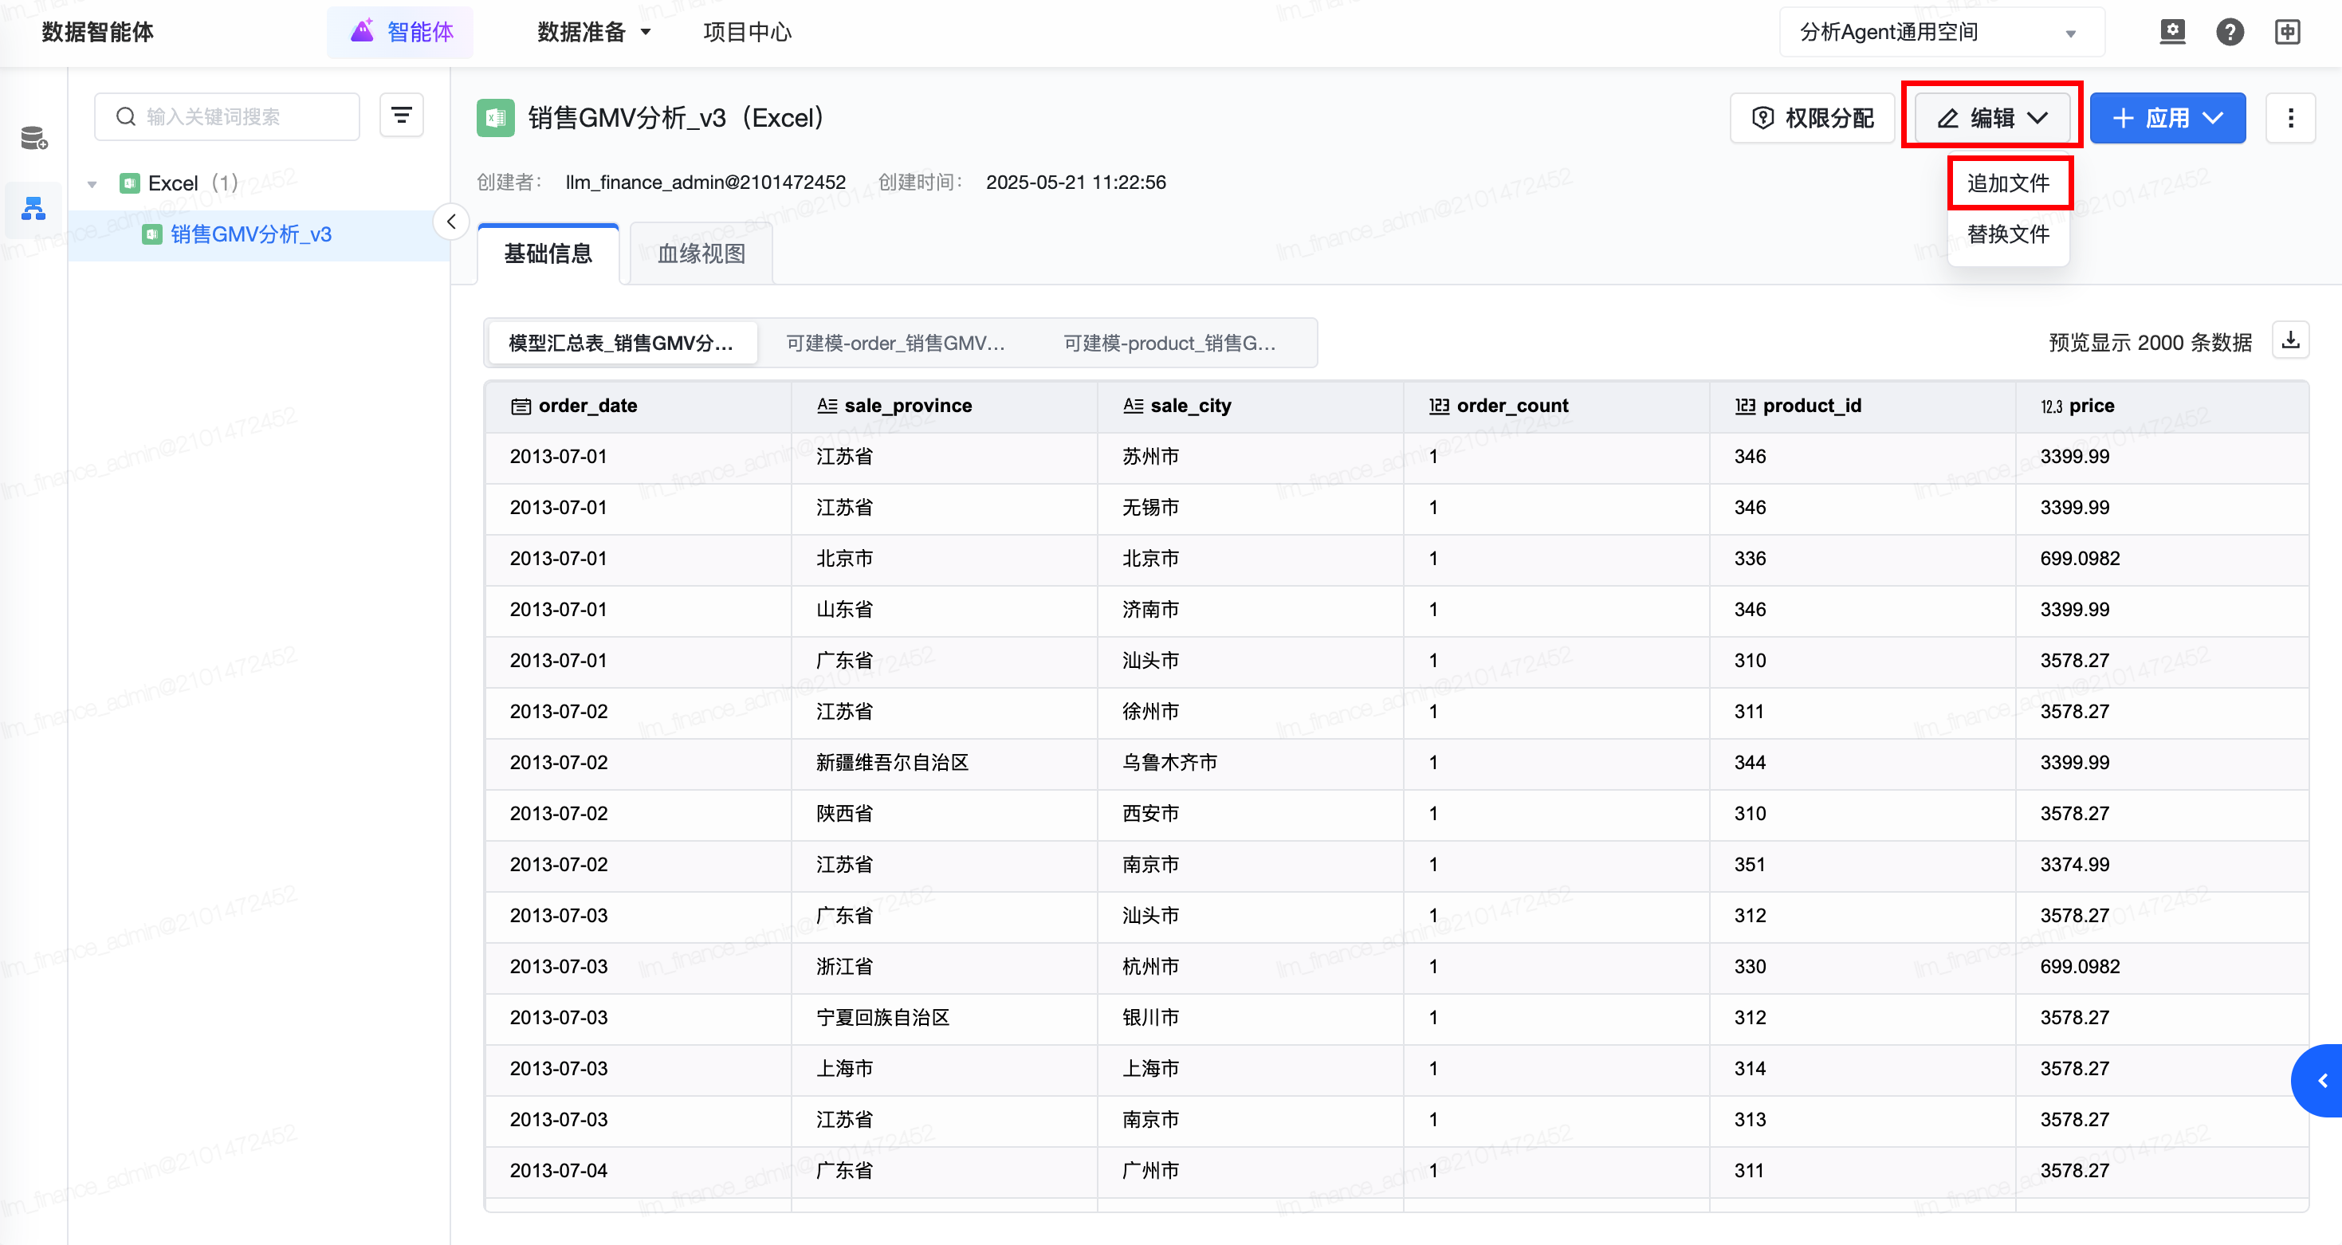
Task: Select 销售GMV分析_v3 in the tree
Action: 251,234
